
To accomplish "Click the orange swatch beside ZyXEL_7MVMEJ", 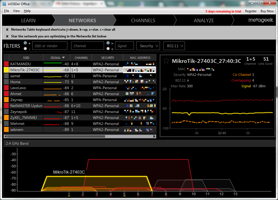I will [7, 118].
